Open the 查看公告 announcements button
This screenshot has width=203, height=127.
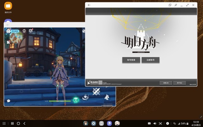(166, 83)
